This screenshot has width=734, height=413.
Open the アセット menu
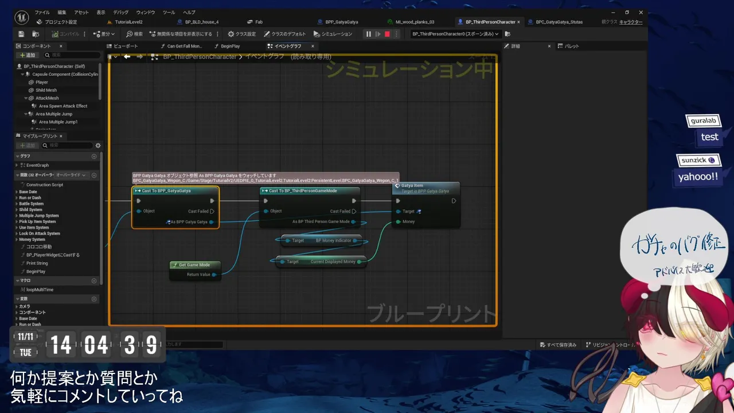pyautogui.click(x=81, y=13)
